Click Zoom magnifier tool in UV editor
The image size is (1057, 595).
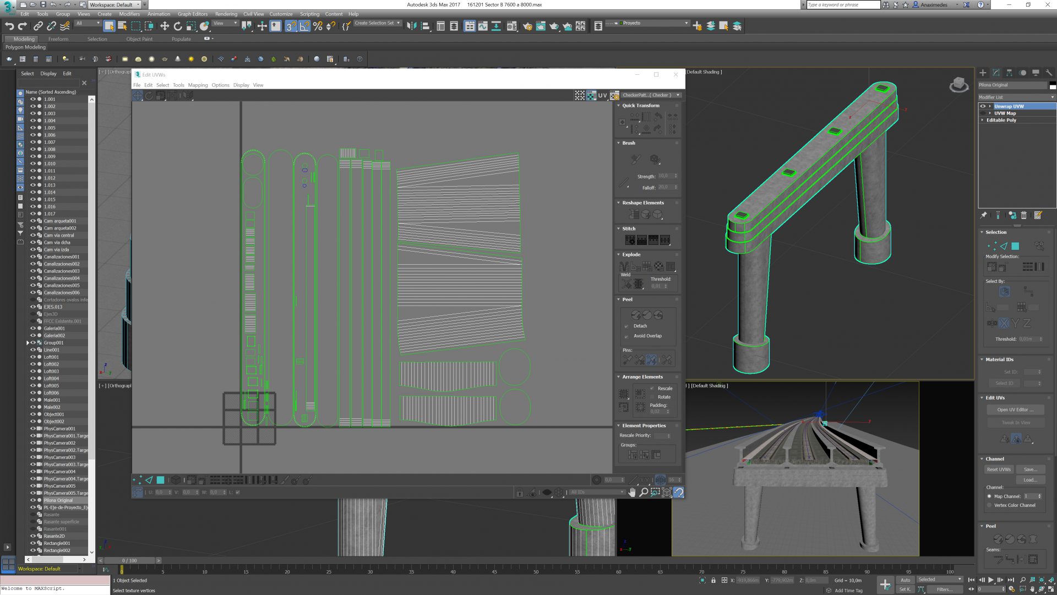click(644, 493)
